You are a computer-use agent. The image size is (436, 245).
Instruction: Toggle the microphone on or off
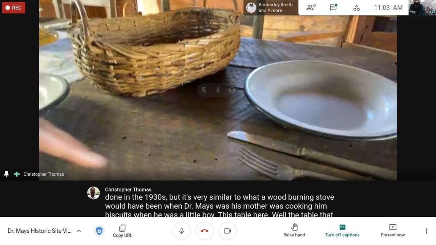pos(181,231)
